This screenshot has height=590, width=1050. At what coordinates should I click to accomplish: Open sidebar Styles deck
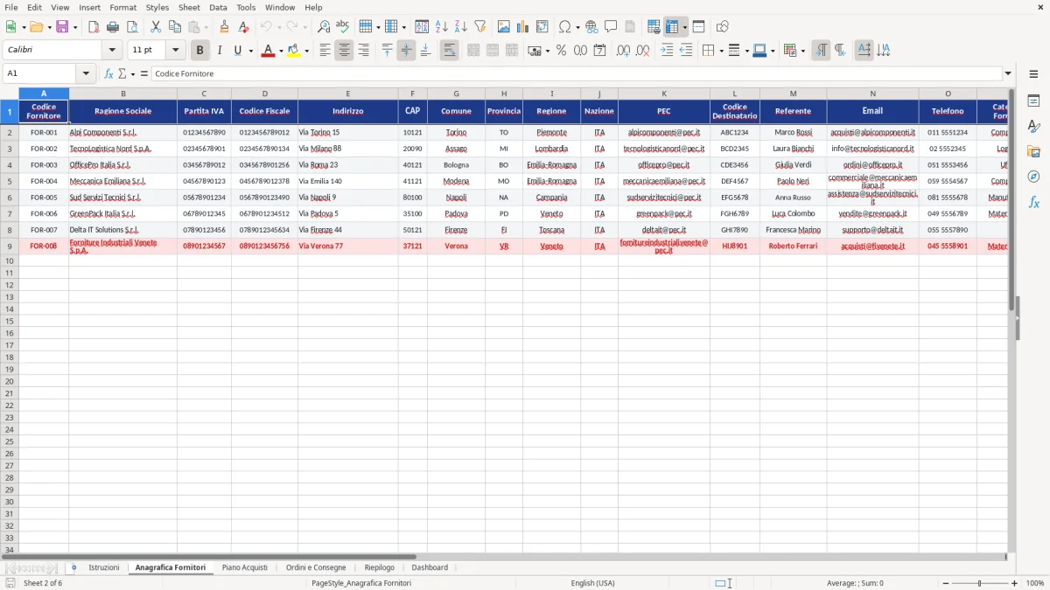(x=1033, y=127)
